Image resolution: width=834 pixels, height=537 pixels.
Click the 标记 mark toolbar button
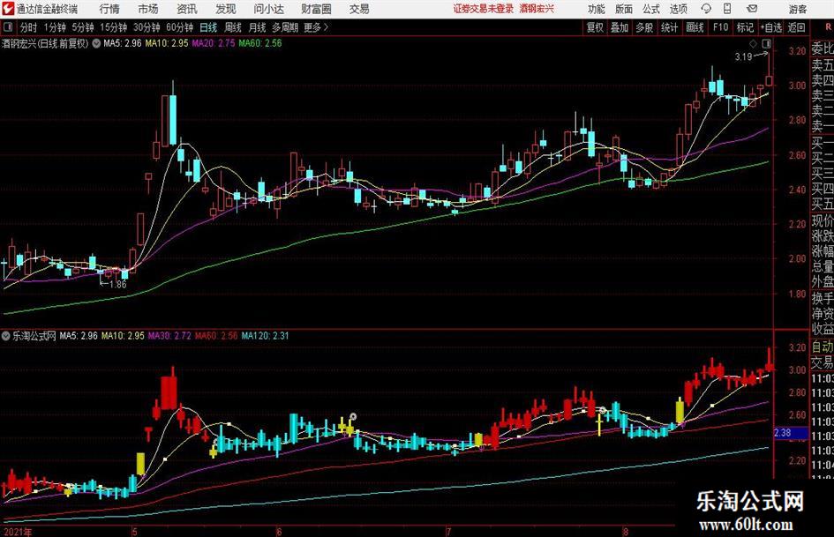[x=745, y=27]
